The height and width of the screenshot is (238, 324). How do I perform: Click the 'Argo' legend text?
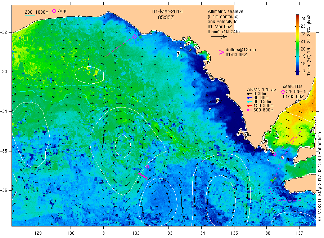pyautogui.click(x=63, y=11)
